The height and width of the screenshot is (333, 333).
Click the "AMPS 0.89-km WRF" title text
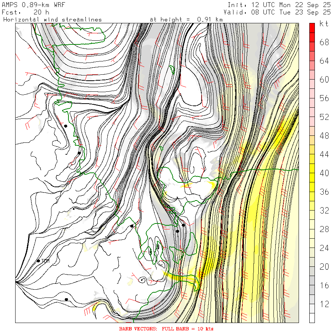pyautogui.click(x=33, y=5)
